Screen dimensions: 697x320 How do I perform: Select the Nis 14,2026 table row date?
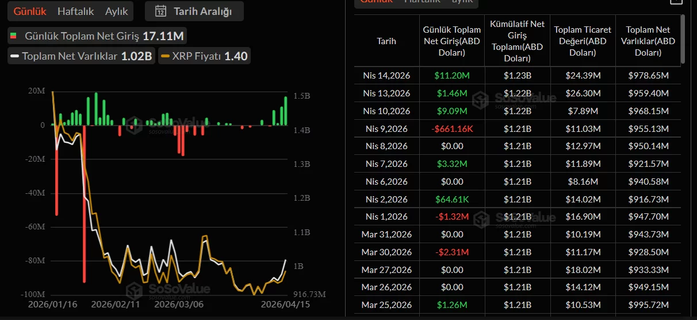(x=386, y=76)
